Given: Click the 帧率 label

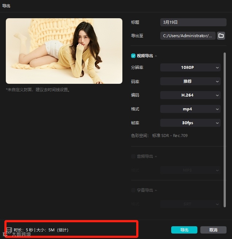Looking at the screenshot, I should click(x=135, y=123).
